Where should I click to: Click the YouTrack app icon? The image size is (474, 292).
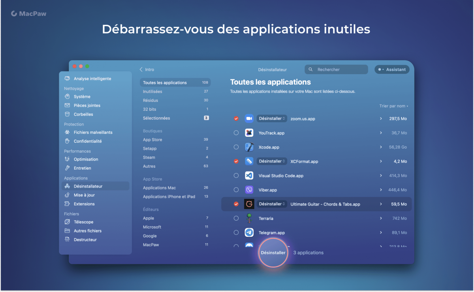coord(249,133)
